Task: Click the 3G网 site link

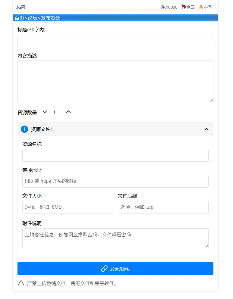Action: click(x=20, y=7)
